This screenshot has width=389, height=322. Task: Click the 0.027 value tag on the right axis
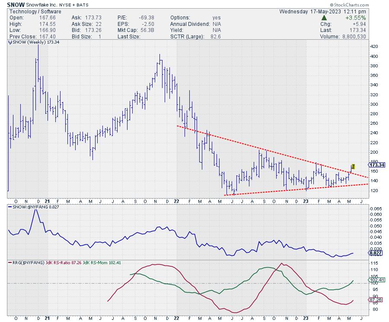click(375, 254)
